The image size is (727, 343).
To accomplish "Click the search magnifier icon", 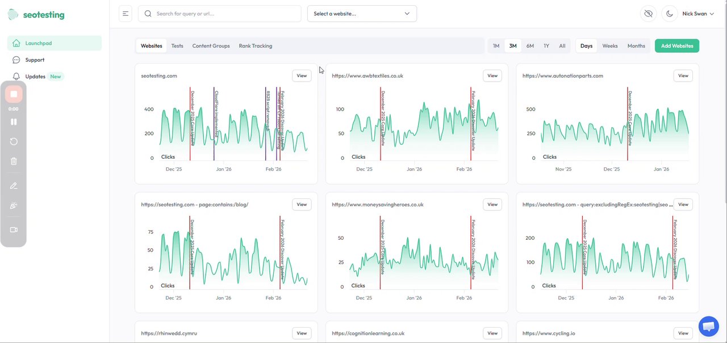I will click(148, 14).
